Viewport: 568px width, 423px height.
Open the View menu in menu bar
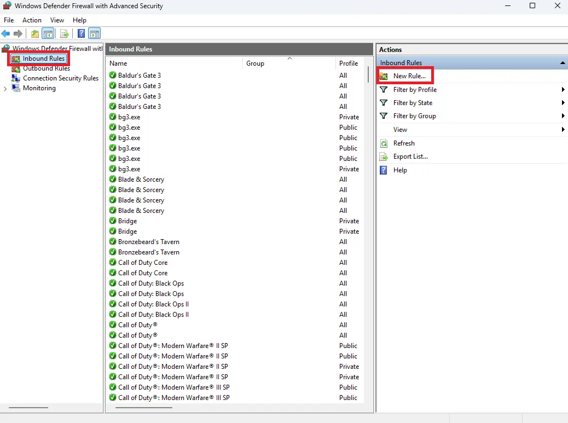[x=57, y=20]
